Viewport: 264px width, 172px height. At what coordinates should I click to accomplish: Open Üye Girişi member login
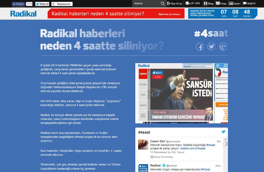(175, 3)
